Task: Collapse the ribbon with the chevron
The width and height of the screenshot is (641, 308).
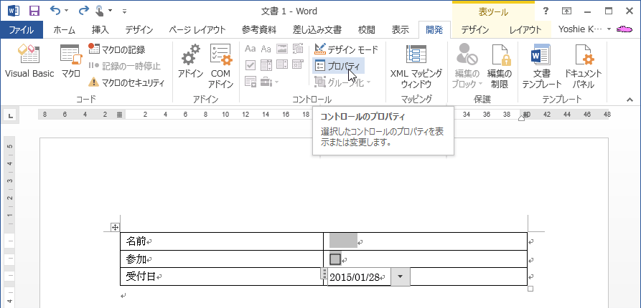Action: pyautogui.click(x=630, y=99)
